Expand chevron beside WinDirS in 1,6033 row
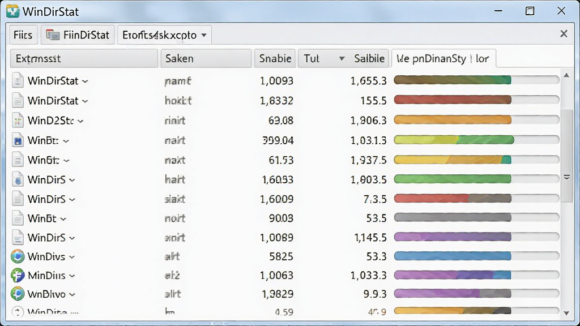Screen dimensions: 580x326 [x=72, y=181]
